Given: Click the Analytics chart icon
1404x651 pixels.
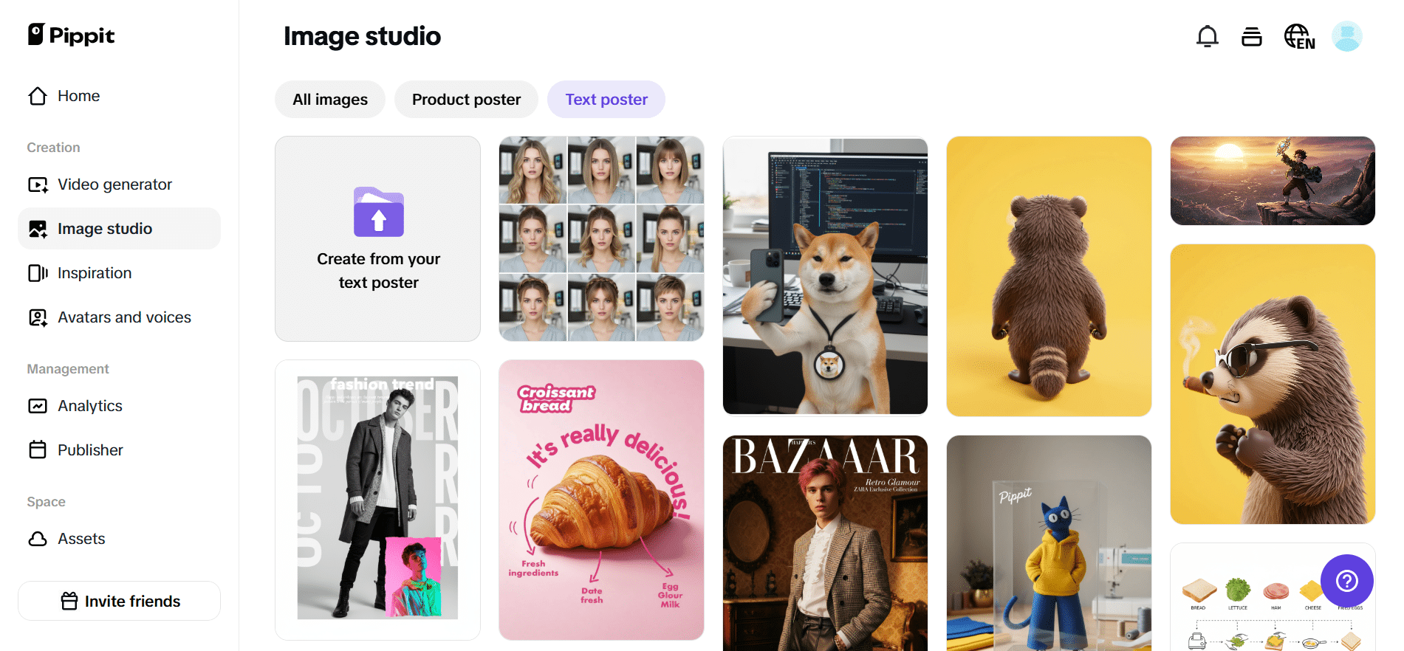Looking at the screenshot, I should (x=38, y=406).
